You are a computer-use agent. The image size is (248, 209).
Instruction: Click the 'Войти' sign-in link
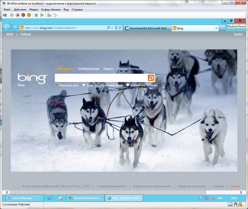pos(238,34)
